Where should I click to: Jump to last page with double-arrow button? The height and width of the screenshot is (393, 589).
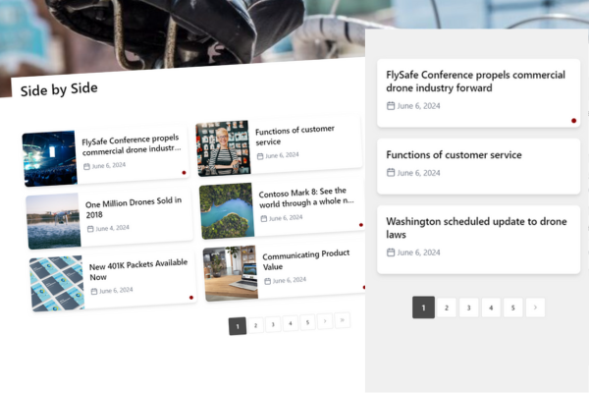click(342, 320)
